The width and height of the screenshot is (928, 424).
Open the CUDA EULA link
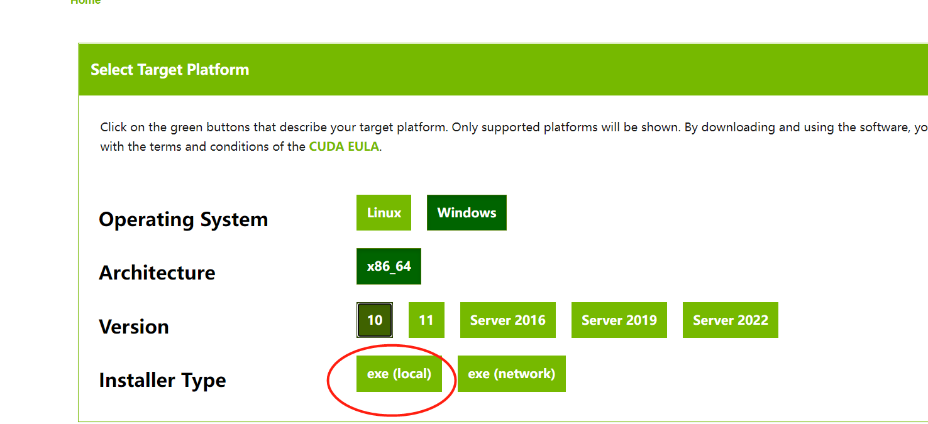[344, 147]
